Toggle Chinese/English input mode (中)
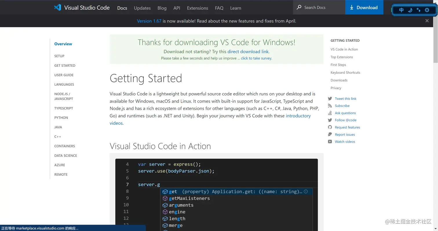438x231 pixels. [x=401, y=10]
